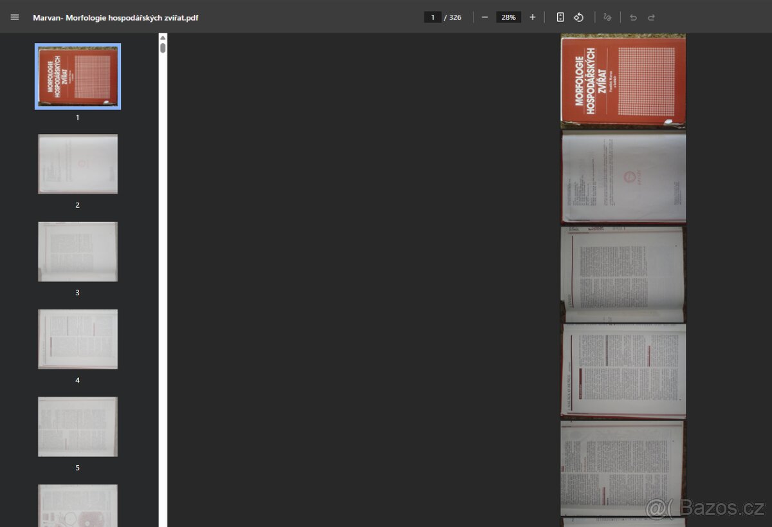
Task: Activate the draw annotation tool
Action: pyautogui.click(x=607, y=17)
